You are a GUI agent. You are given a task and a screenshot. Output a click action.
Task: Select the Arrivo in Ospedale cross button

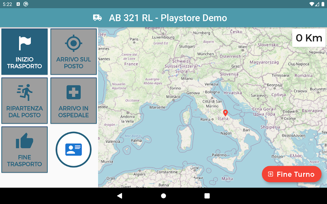coord(74,101)
